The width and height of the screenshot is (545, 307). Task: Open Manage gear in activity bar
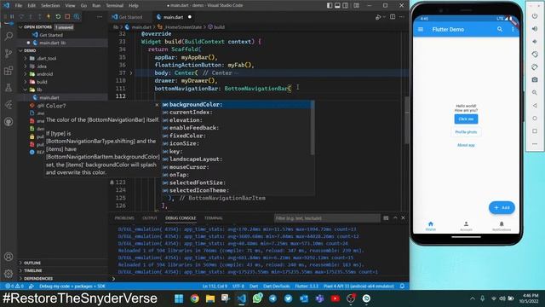pos(9,274)
